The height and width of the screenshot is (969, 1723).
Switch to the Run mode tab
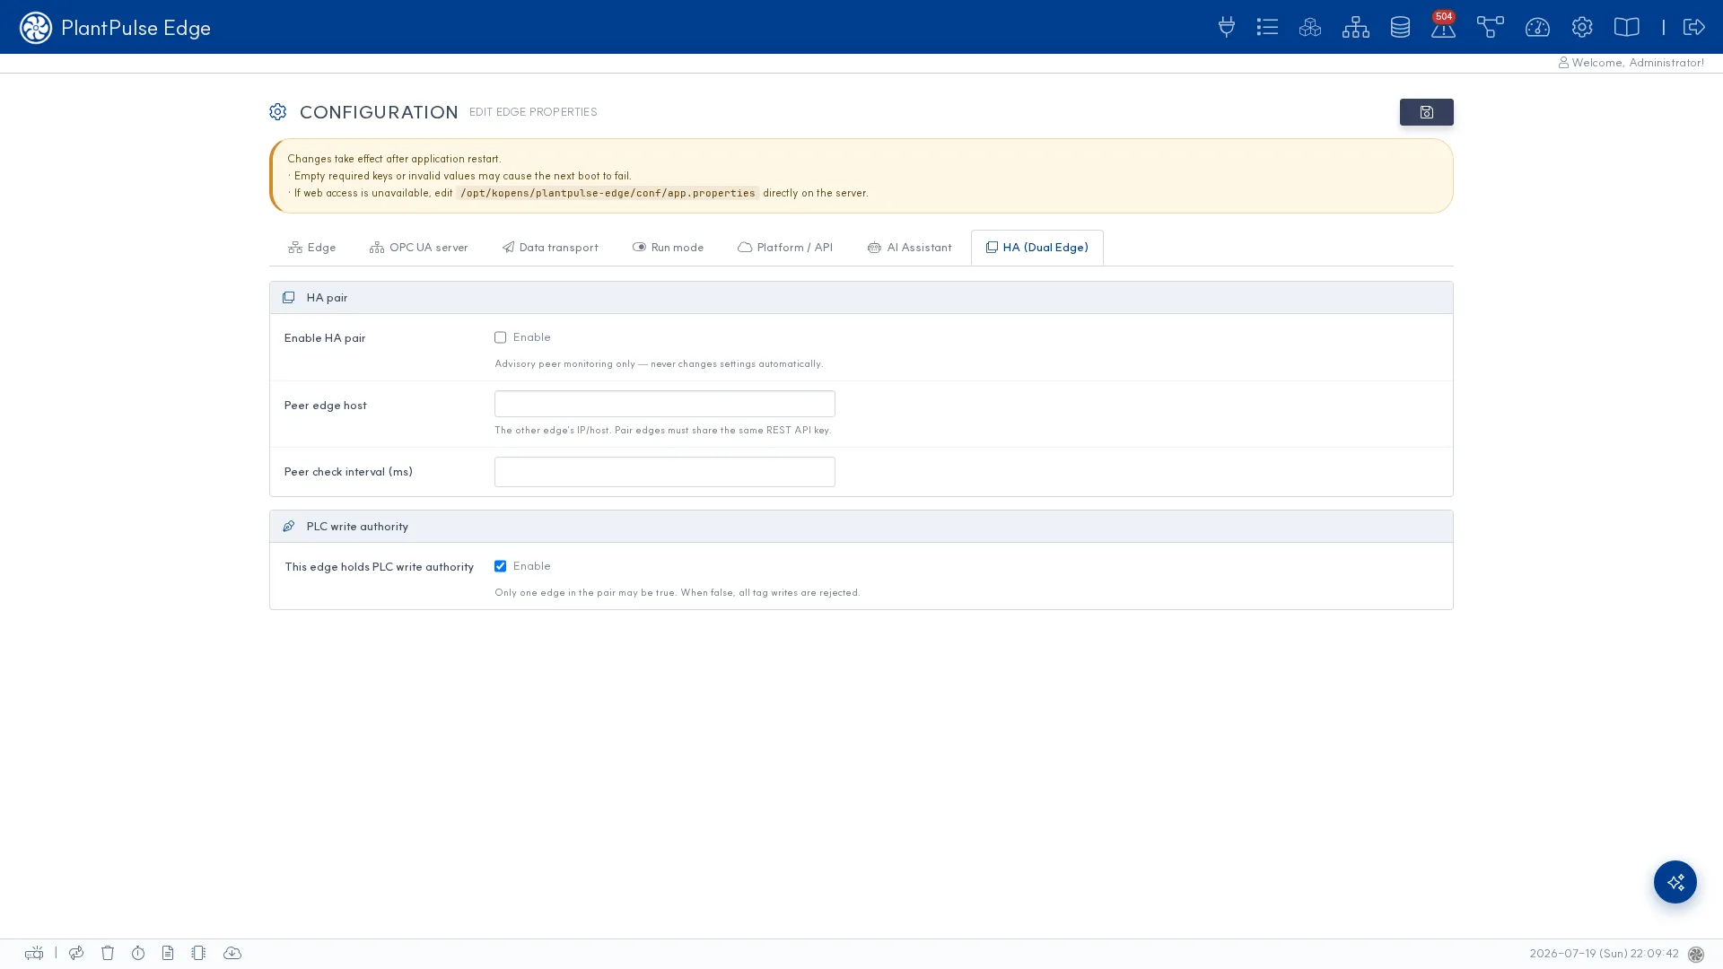pyautogui.click(x=668, y=248)
